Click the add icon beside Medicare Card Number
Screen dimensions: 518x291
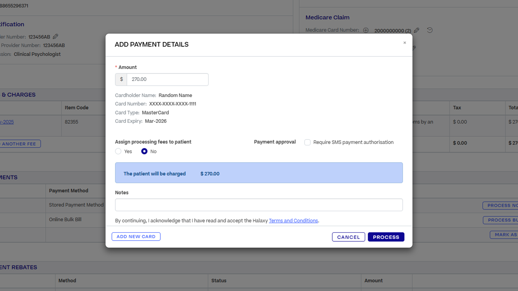tap(366, 30)
